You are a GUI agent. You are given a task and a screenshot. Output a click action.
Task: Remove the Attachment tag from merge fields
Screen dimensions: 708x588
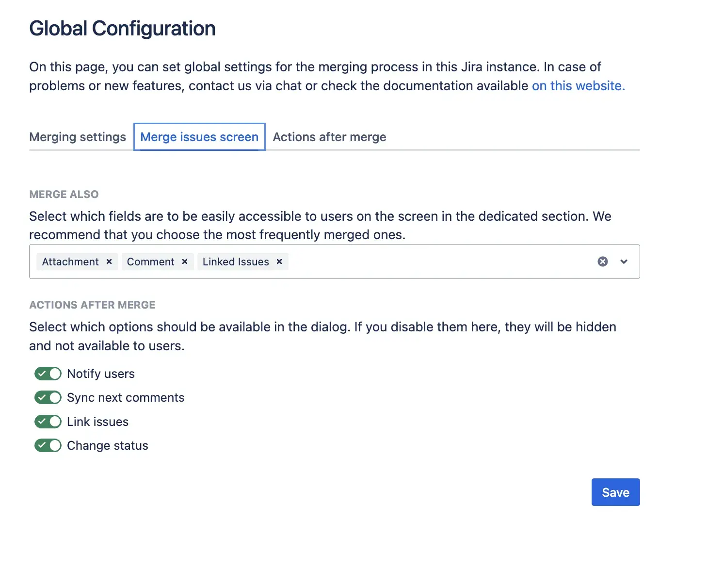point(109,261)
